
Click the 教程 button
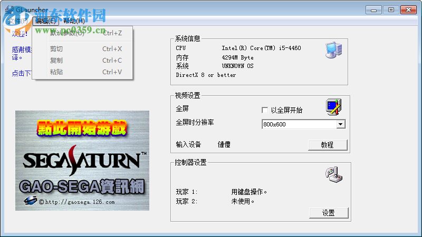coord(328,145)
